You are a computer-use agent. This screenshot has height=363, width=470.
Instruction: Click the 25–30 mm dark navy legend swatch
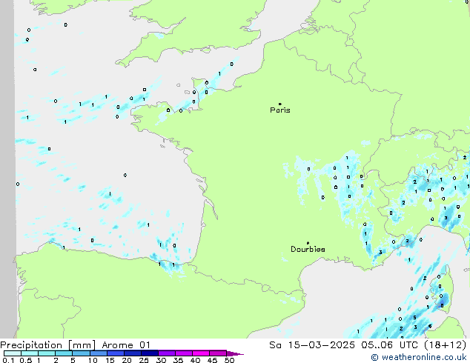point(150,353)
